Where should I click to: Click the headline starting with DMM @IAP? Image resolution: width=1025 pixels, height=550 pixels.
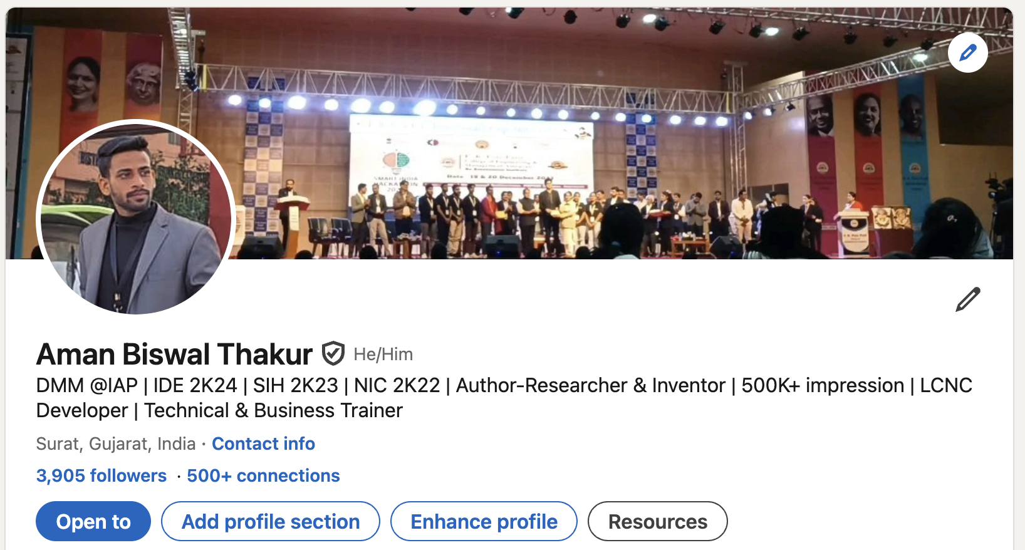504,398
